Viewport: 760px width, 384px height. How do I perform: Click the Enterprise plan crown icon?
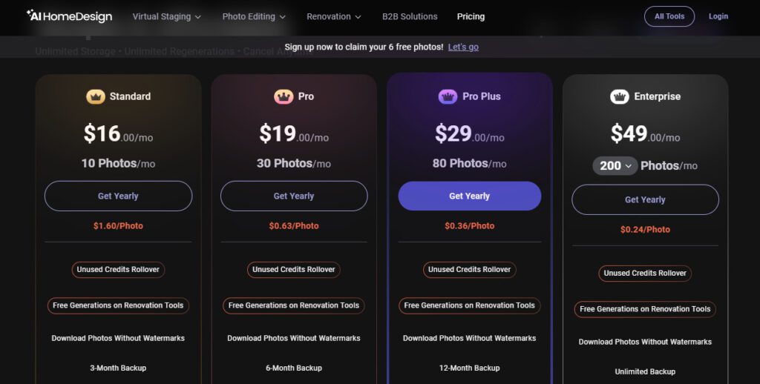(x=619, y=96)
